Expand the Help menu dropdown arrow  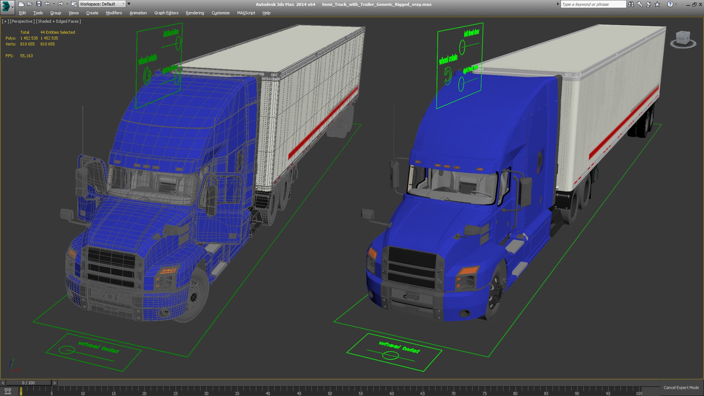[676, 4]
